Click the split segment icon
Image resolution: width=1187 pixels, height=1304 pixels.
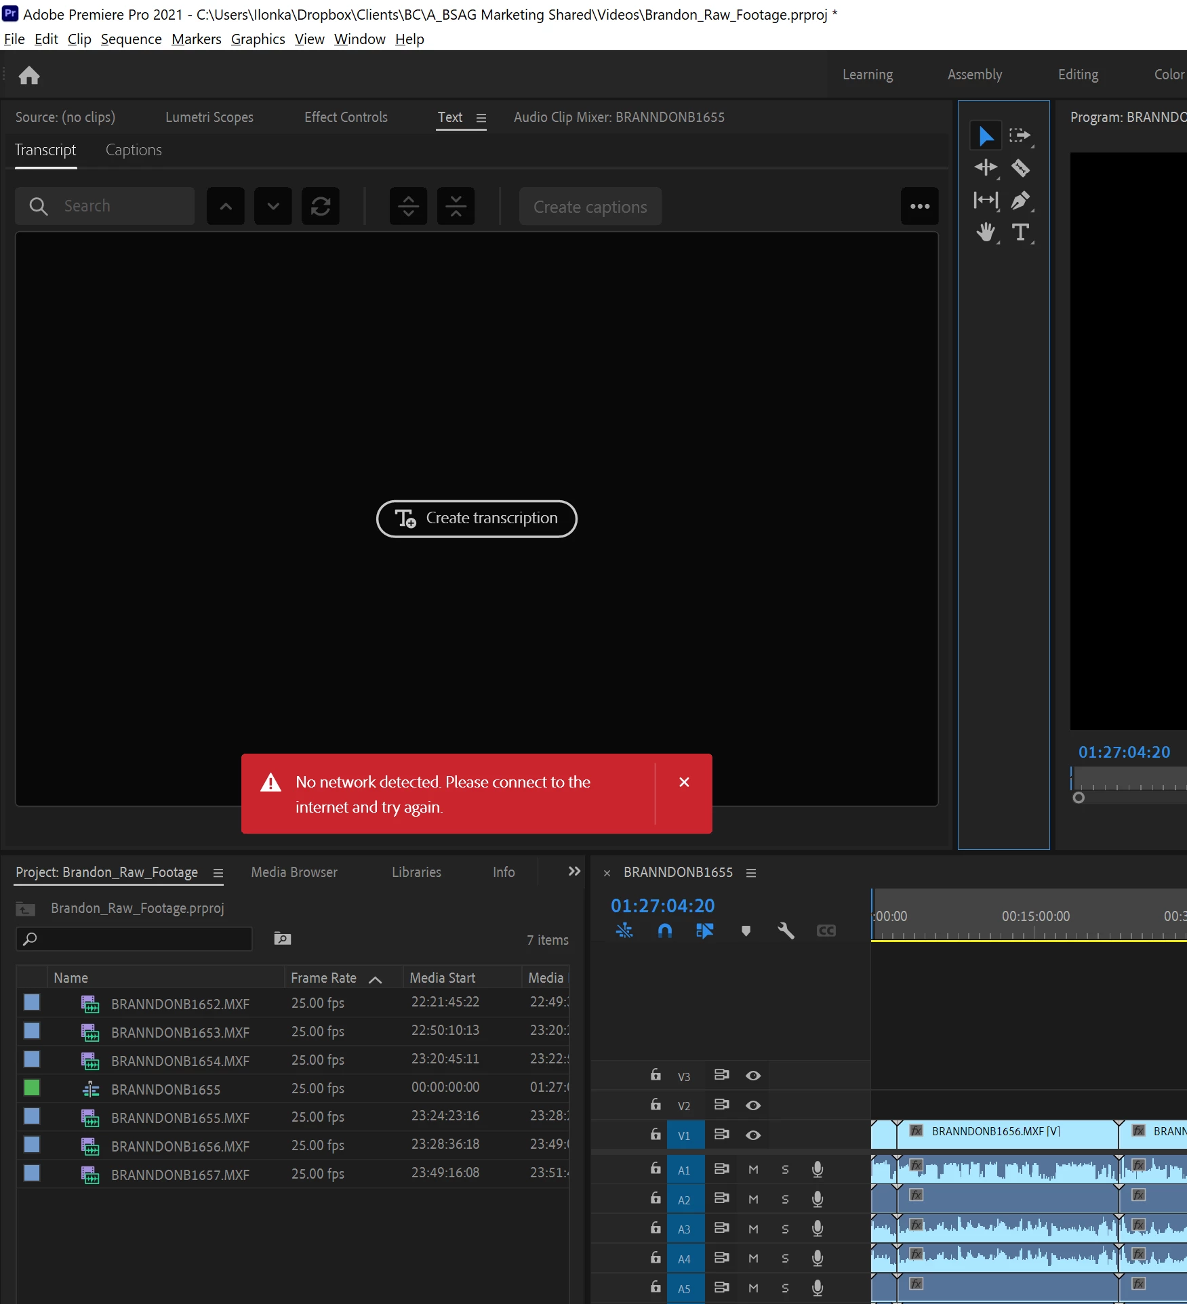click(x=408, y=206)
